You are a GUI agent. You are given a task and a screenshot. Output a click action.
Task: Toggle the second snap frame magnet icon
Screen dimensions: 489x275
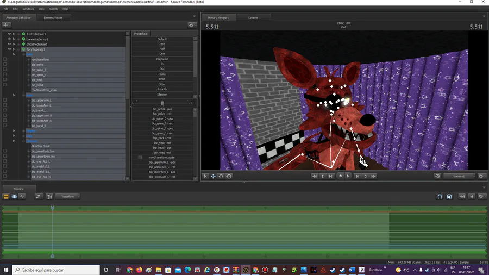[x=449, y=196]
